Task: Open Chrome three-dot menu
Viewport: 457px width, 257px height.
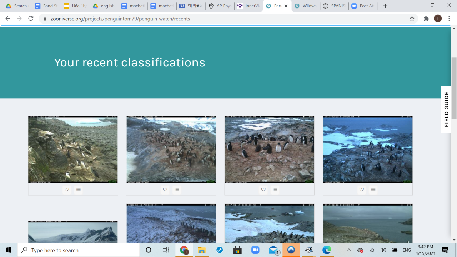Action: click(x=449, y=19)
